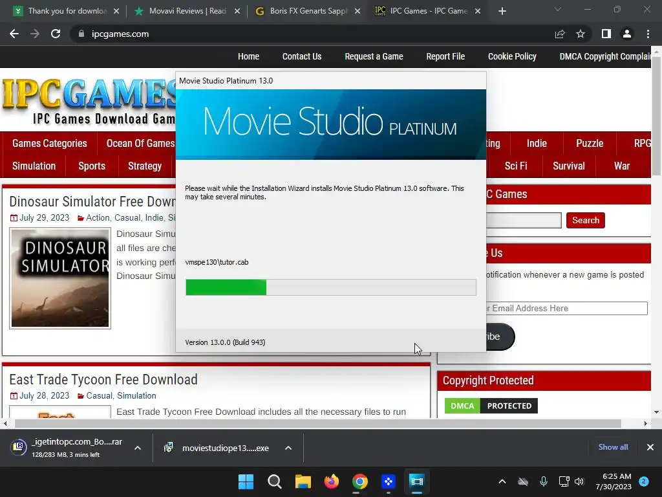The image size is (662, 497).
Task: Click the Chrome taskbar icon
Action: pos(359,481)
